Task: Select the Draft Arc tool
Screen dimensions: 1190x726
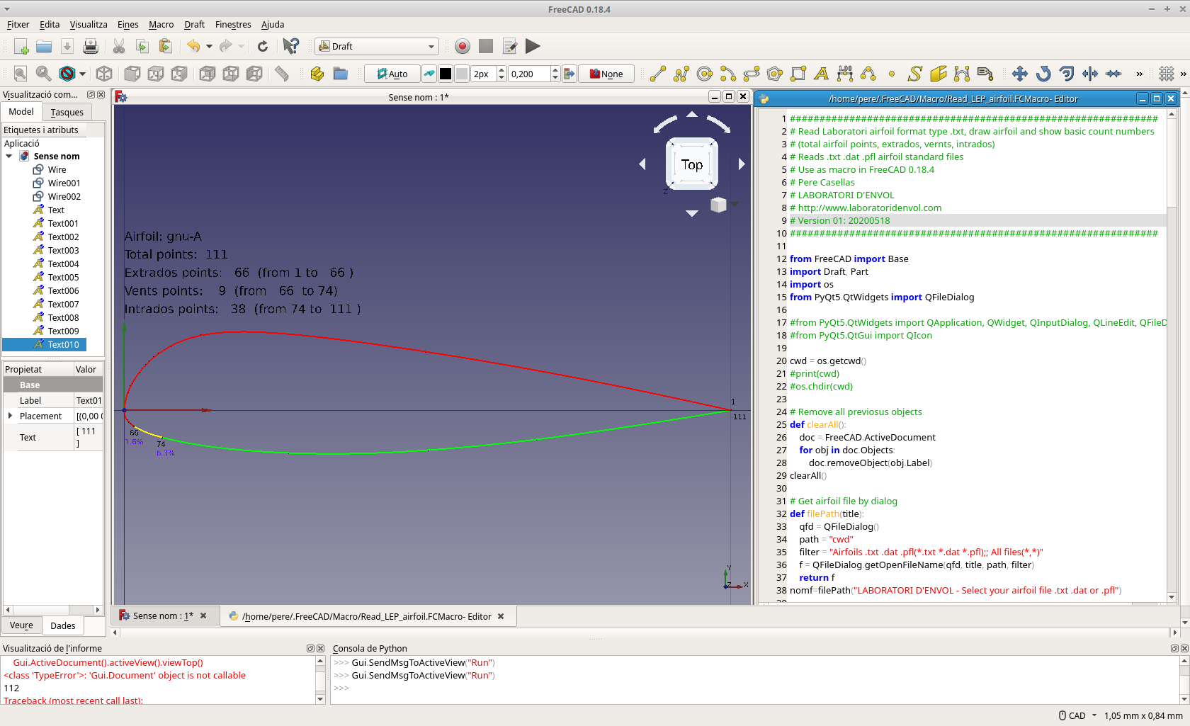Action: tap(728, 74)
